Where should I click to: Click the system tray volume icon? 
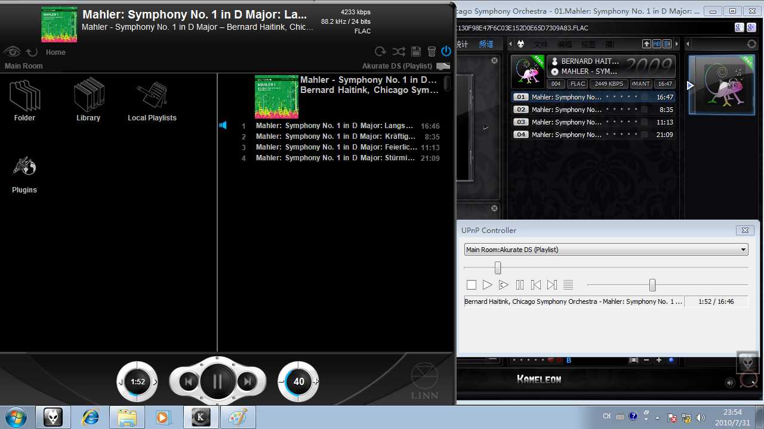(701, 417)
